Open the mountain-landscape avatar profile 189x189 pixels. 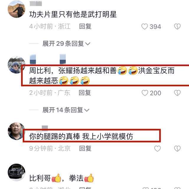click(17, 9)
